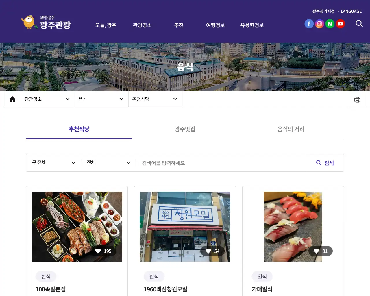Click the print page icon
Screen dimensions: 370x296
point(357,99)
